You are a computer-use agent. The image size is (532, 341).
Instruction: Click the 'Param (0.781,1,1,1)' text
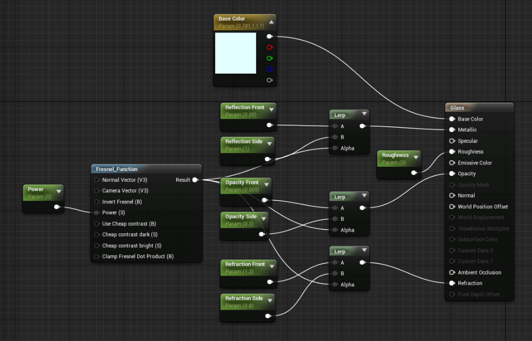tap(241, 26)
